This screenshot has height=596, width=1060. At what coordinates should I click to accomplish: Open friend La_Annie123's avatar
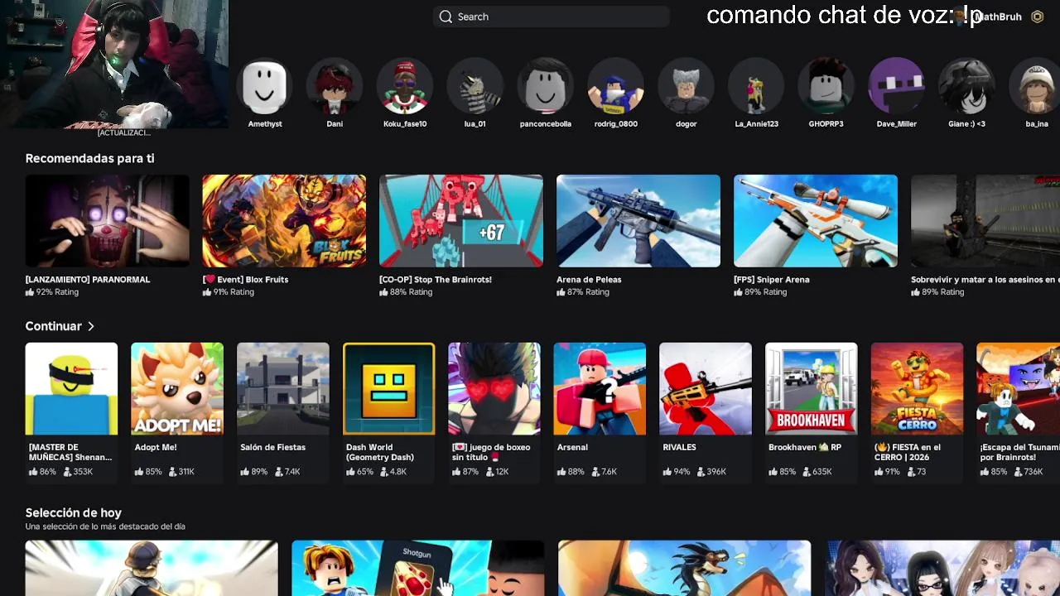pos(756,86)
